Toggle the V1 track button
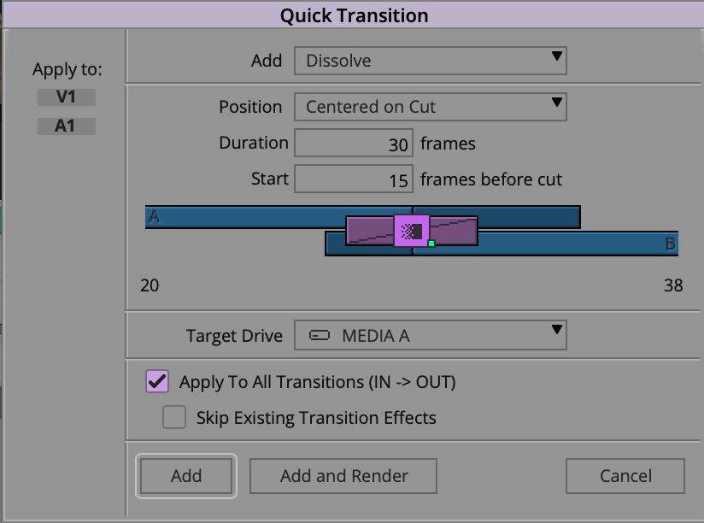The width and height of the screenshot is (704, 523). [67, 97]
